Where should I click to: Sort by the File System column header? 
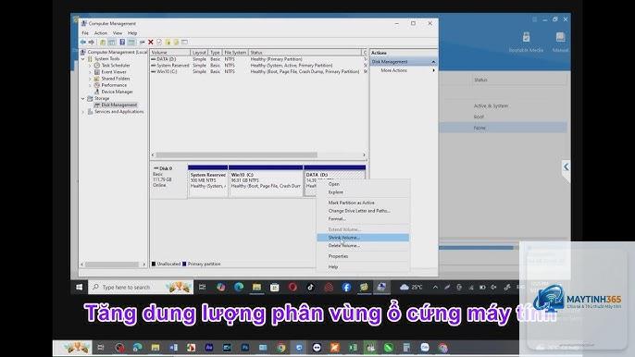point(235,53)
